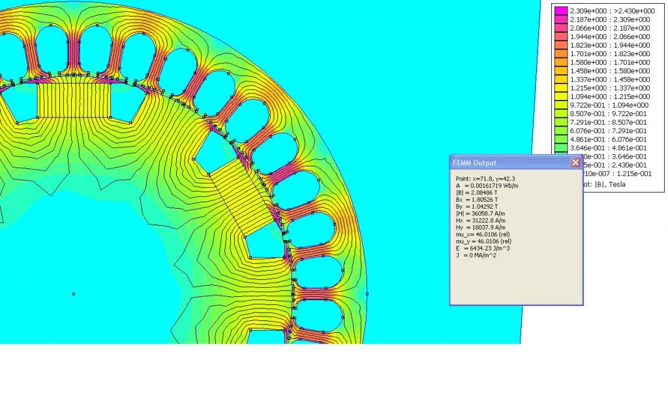
Task: Click the 'Bx = 1.80526 T' line
Action: 476,200
